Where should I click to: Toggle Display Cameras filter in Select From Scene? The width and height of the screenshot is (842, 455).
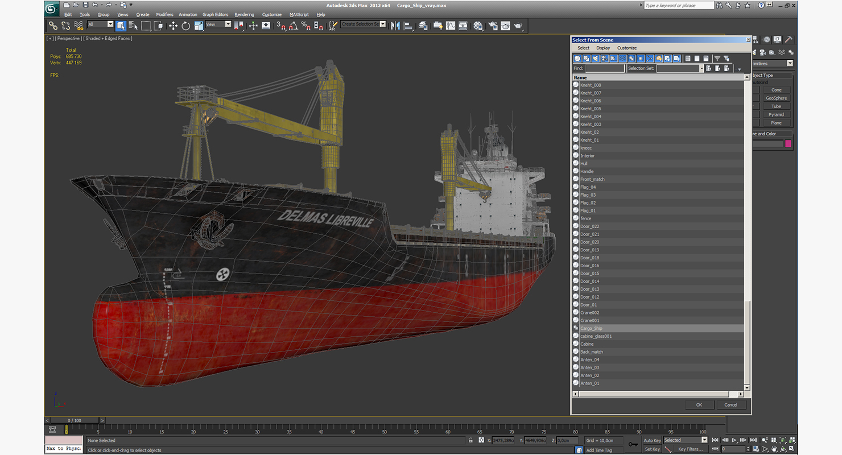pos(605,58)
